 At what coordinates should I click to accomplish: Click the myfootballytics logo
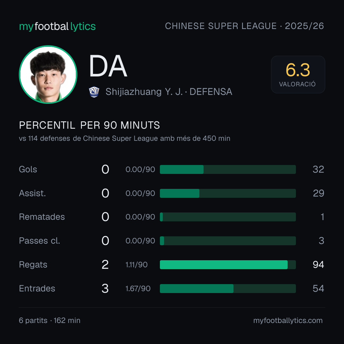(57, 26)
